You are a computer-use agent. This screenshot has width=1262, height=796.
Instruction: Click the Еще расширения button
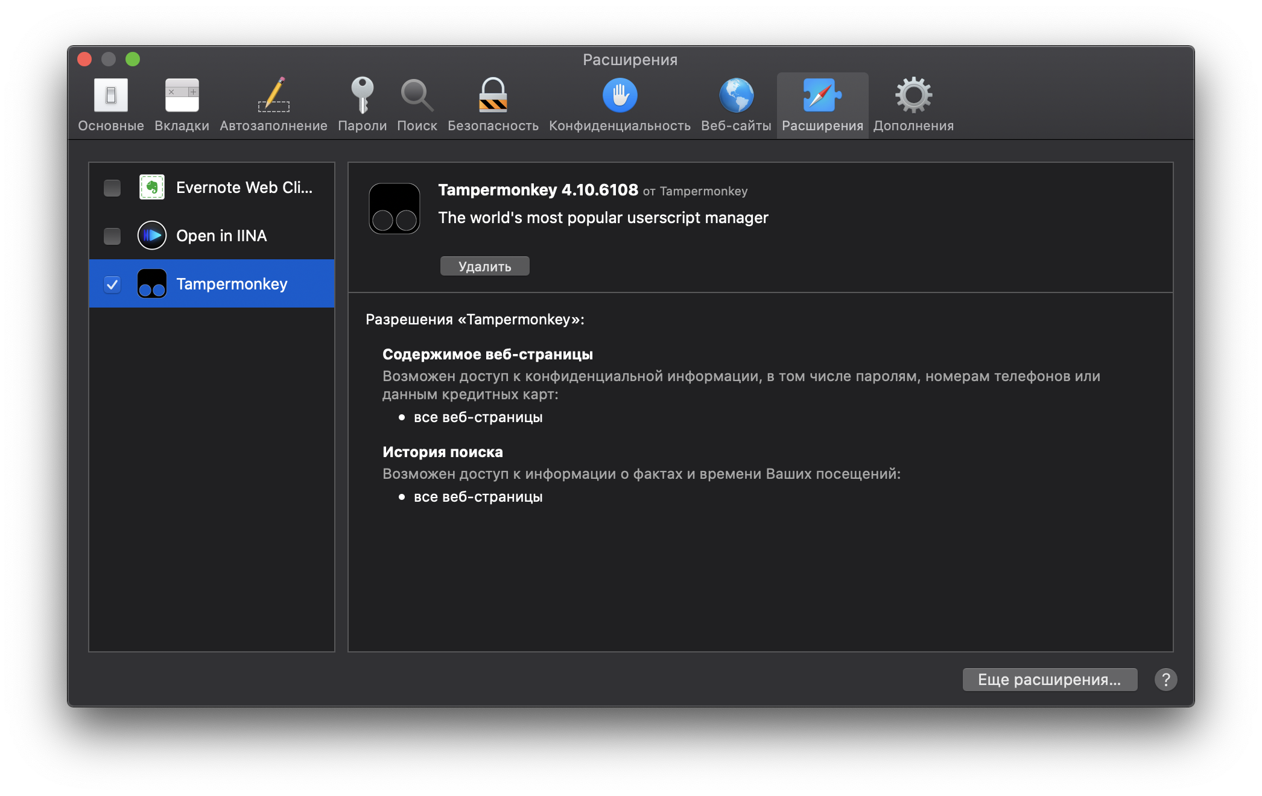(1050, 680)
